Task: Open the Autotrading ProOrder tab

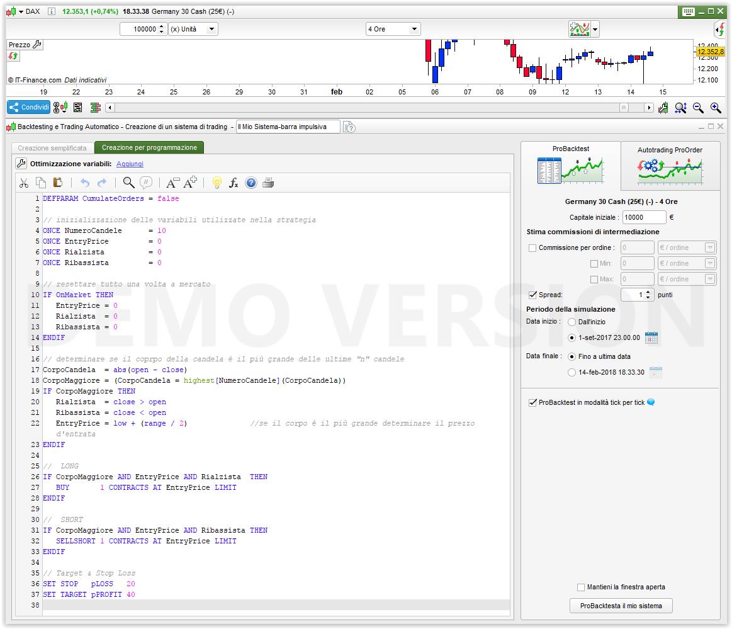Action: pyautogui.click(x=670, y=166)
